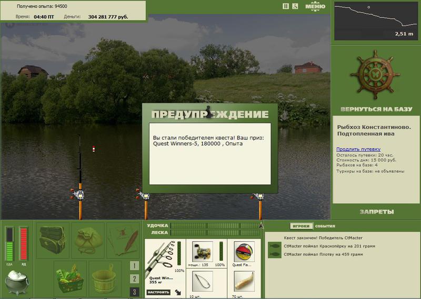Click the quest winner prize message
The width and height of the screenshot is (421, 299).
[x=208, y=141]
